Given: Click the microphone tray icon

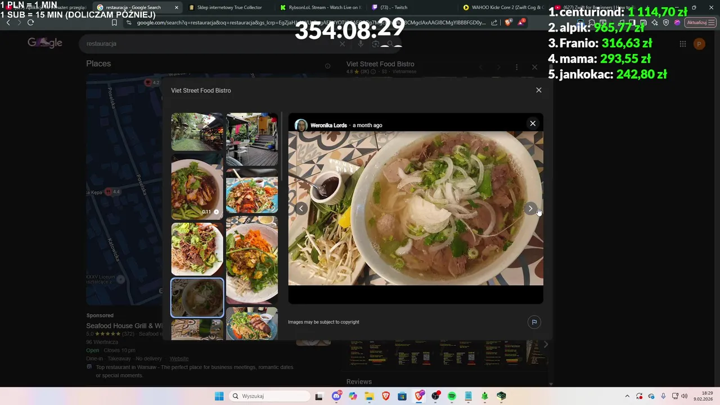Looking at the screenshot, I should pos(663,396).
